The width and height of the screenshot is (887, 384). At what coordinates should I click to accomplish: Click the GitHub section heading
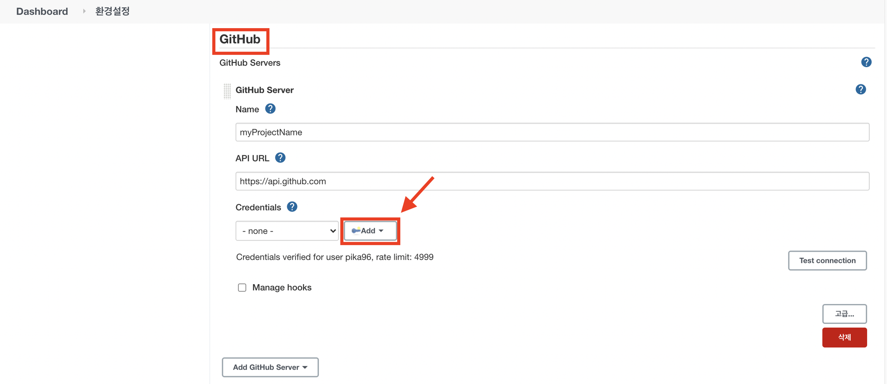point(240,39)
